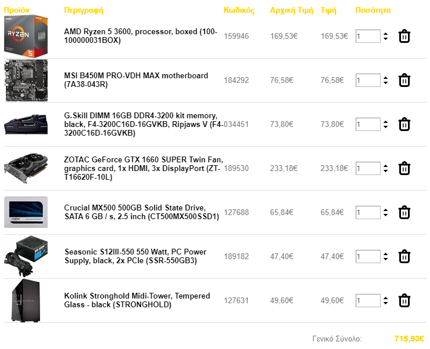Increase quantity of Kolink Stronghold case

click(x=385, y=299)
